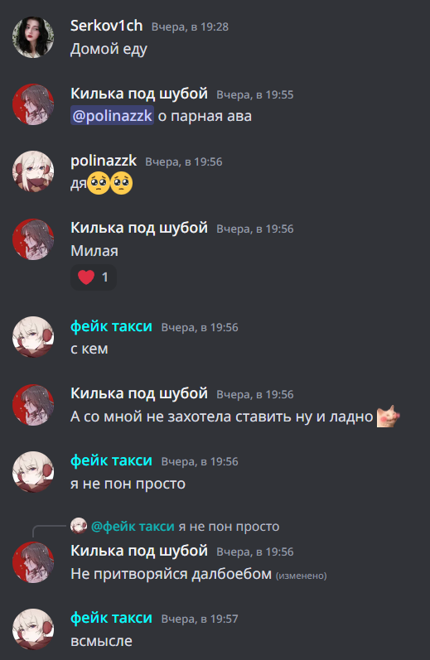Click polinazzk's avatar picture
This screenshot has height=660, width=430.
point(33,171)
